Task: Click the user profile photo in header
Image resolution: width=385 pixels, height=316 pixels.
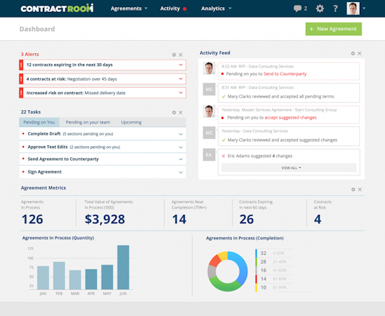Action: point(353,8)
